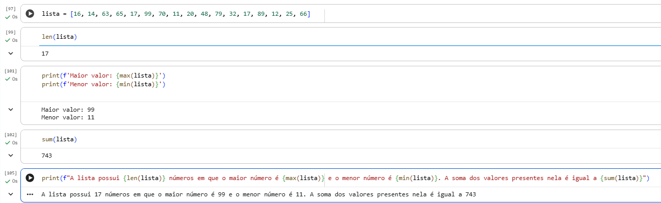This screenshot has width=661, height=203.
Task: Click in the lista definition code cell
Action: click(176, 14)
